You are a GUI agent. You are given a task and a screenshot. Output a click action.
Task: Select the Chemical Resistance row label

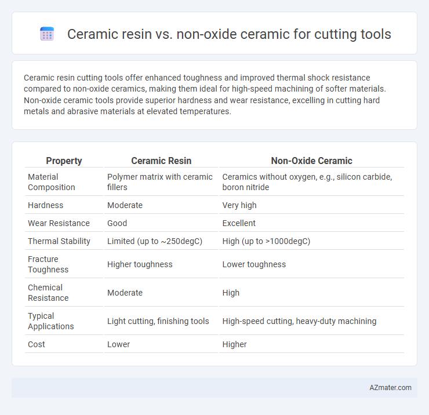pos(48,293)
